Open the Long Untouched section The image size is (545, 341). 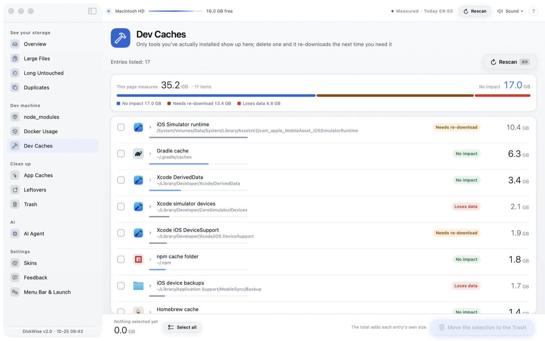[x=53, y=73]
